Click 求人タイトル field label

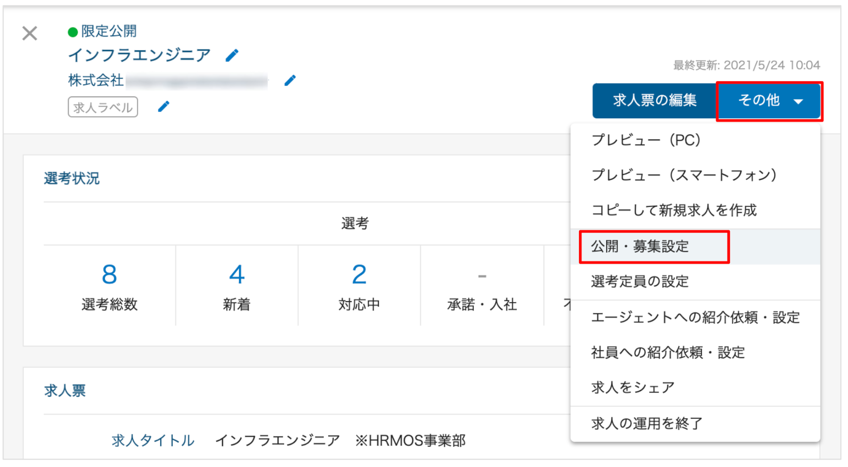click(153, 440)
